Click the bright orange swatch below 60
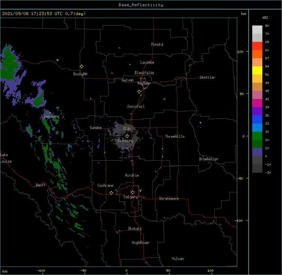 tap(257, 54)
